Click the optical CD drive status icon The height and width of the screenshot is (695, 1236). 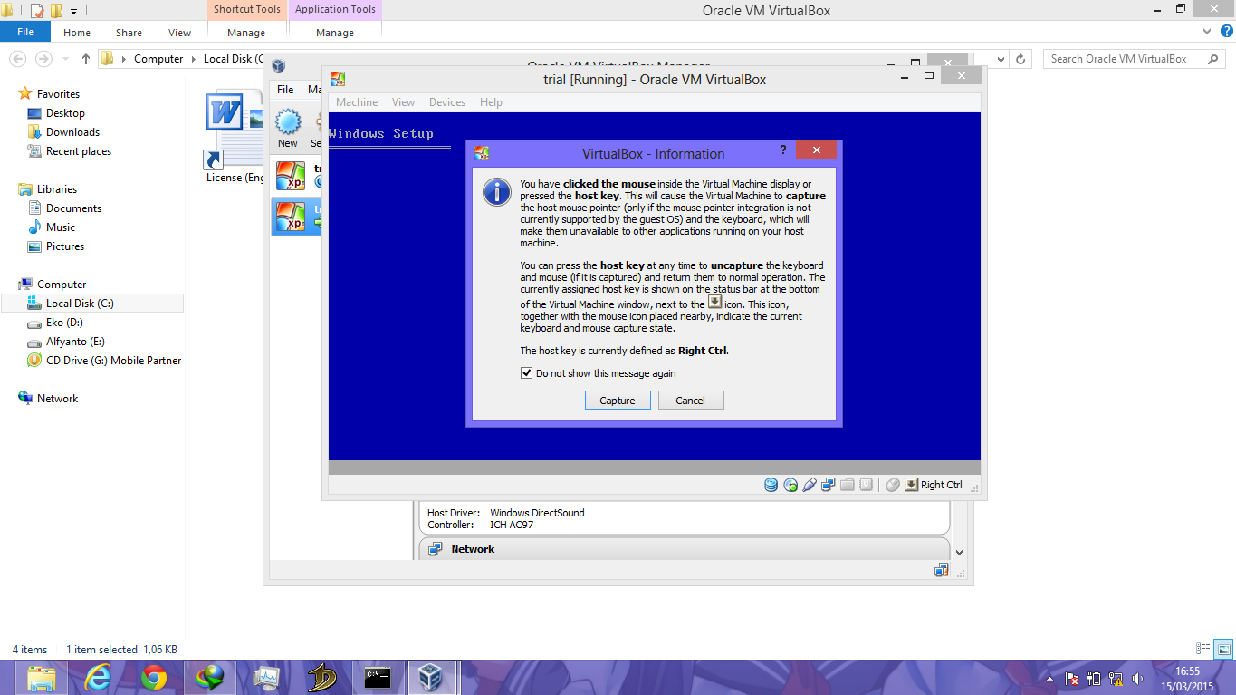pyautogui.click(x=790, y=485)
